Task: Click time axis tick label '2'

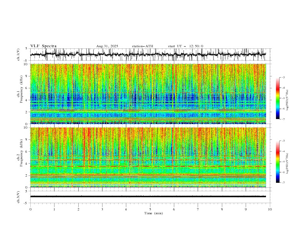Action: [78, 209]
